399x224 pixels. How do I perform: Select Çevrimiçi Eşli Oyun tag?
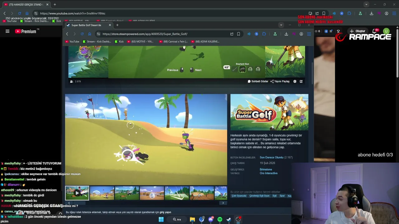click(259, 196)
